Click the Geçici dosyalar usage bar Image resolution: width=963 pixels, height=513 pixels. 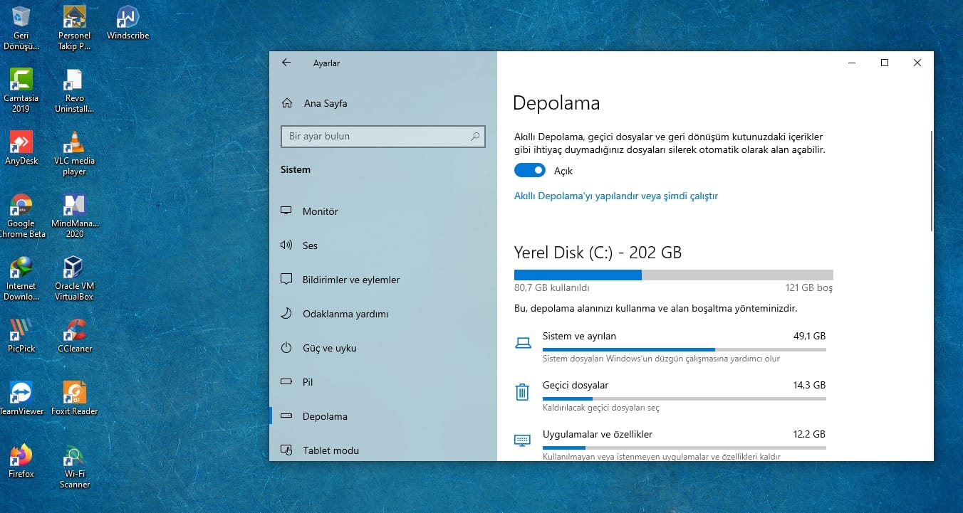(684, 398)
